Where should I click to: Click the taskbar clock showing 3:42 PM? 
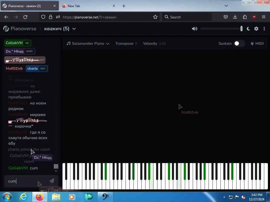(x=257, y=197)
